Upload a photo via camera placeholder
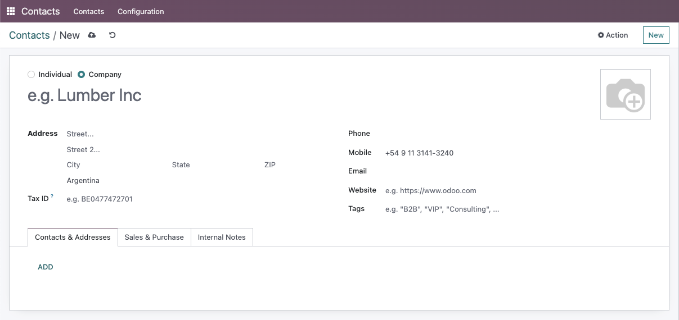The height and width of the screenshot is (320, 679). (626, 94)
